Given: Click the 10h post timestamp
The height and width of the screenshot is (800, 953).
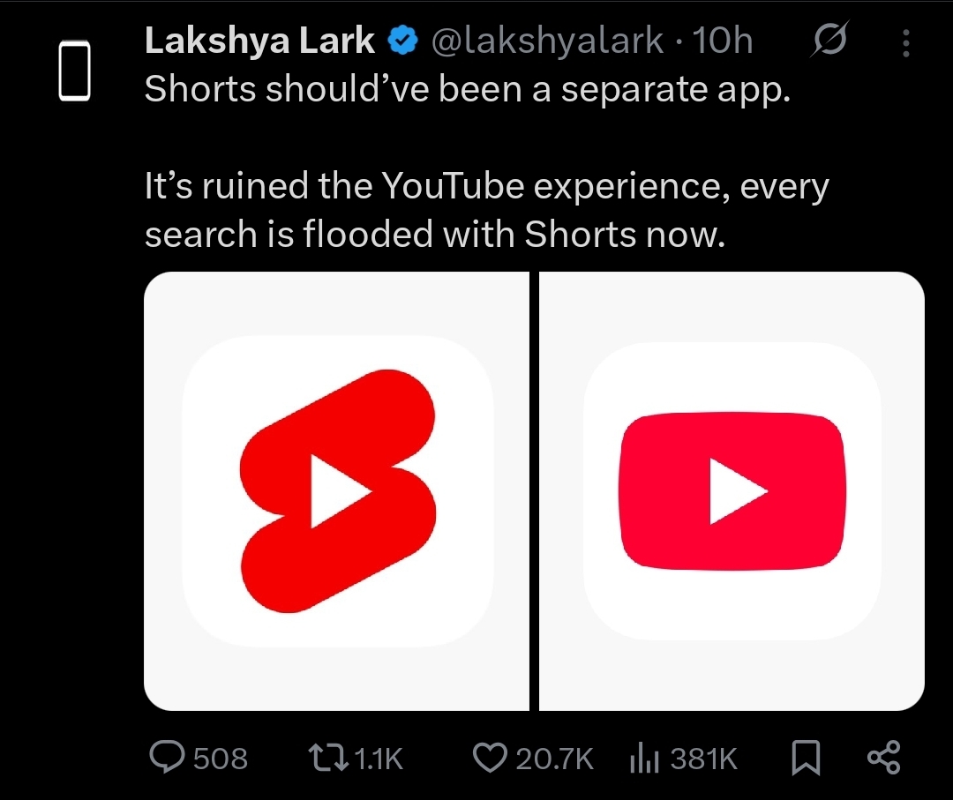Looking at the screenshot, I should (723, 41).
